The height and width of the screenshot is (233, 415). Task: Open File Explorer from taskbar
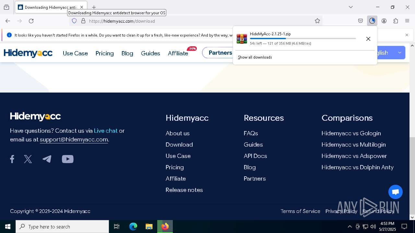[149, 227]
